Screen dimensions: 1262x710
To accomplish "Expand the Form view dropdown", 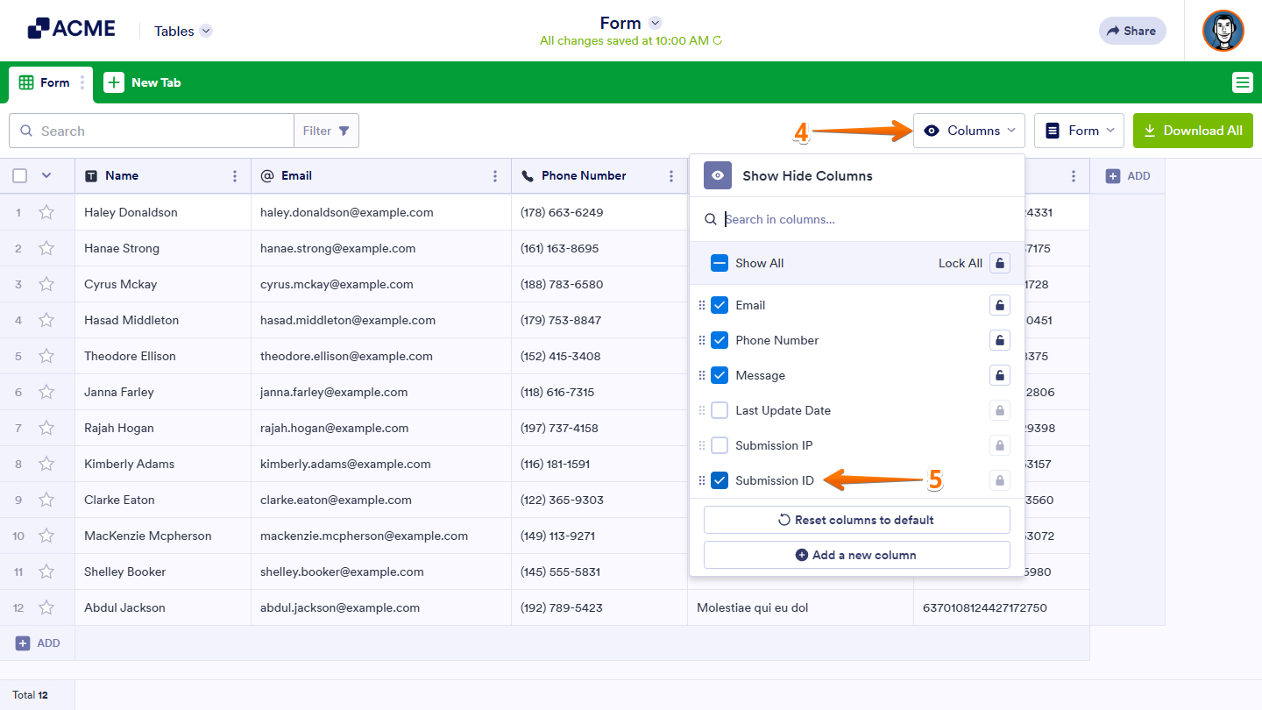I will 1079,131.
